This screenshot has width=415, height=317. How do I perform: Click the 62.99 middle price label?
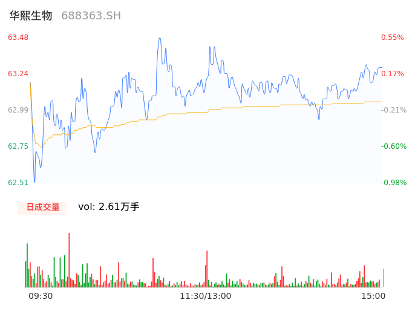18,110
